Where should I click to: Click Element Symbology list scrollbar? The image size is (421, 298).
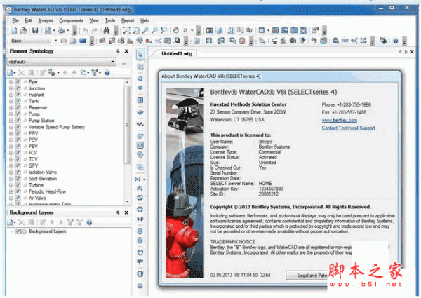tap(127, 125)
